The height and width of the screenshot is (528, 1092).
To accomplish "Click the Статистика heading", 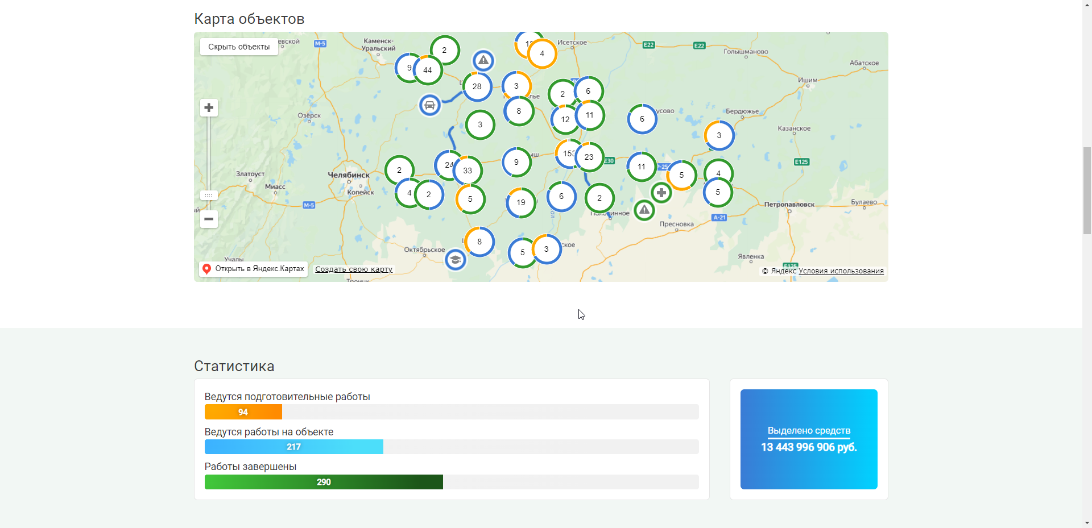I will [234, 366].
